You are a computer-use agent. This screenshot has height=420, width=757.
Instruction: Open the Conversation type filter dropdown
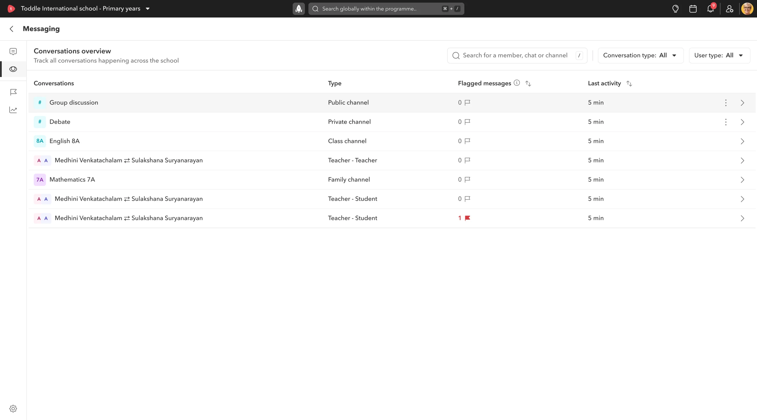pos(641,55)
